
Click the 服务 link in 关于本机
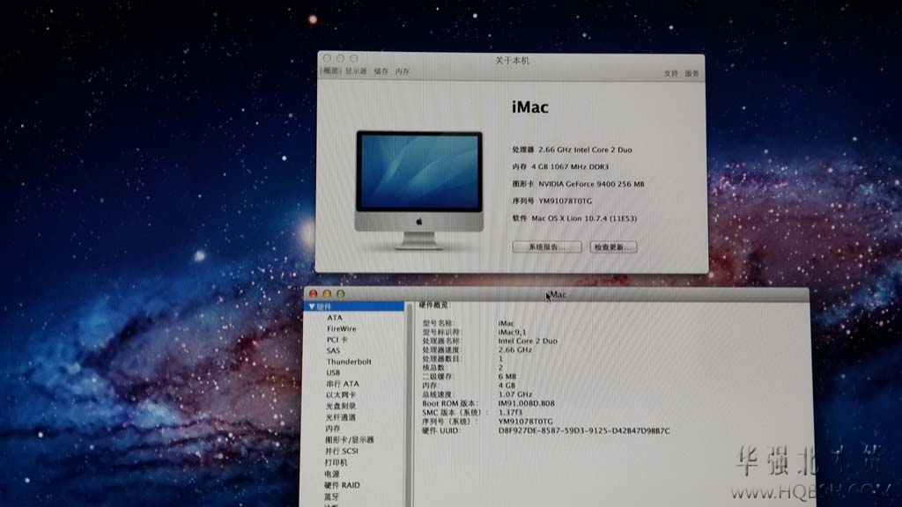click(x=691, y=74)
